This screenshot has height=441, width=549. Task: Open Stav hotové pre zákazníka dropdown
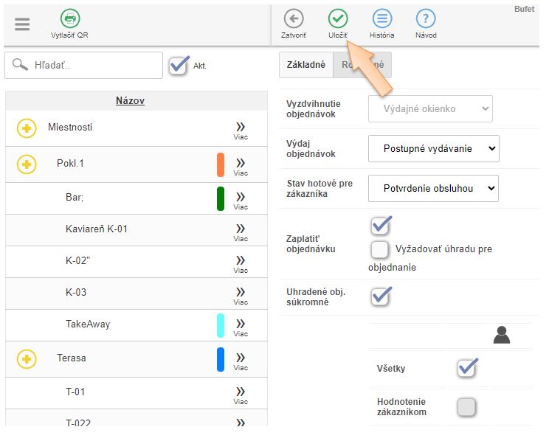(x=433, y=188)
